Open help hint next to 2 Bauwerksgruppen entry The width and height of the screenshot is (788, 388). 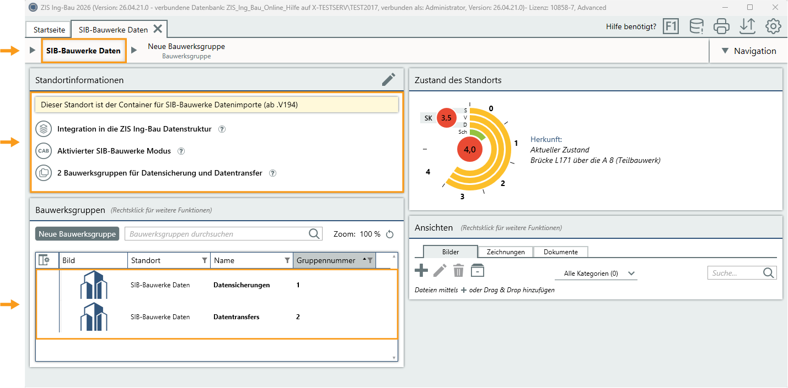pos(272,173)
